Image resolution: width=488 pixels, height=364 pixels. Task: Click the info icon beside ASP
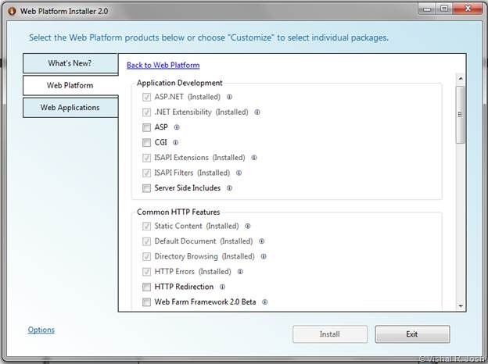[177, 127]
